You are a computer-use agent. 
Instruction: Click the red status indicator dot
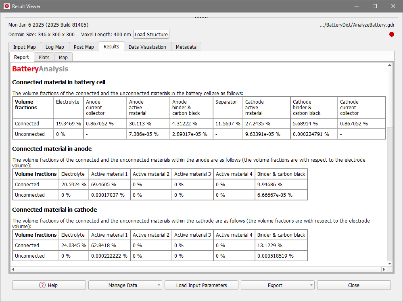[391, 34]
